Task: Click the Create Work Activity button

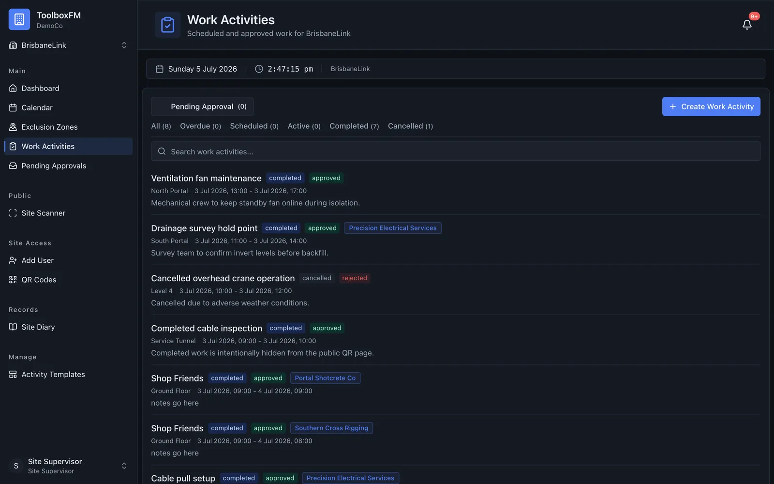Action: coord(711,106)
